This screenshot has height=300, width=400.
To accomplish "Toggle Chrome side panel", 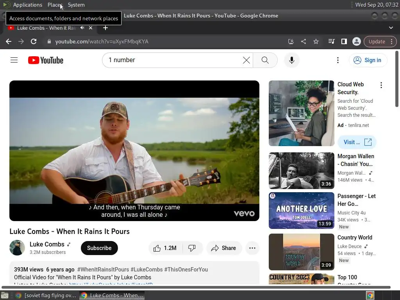I will 344,41.
